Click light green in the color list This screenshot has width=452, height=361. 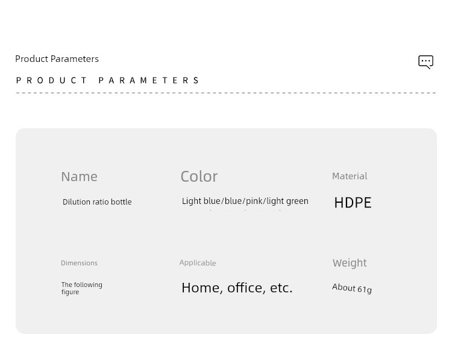[x=287, y=201]
